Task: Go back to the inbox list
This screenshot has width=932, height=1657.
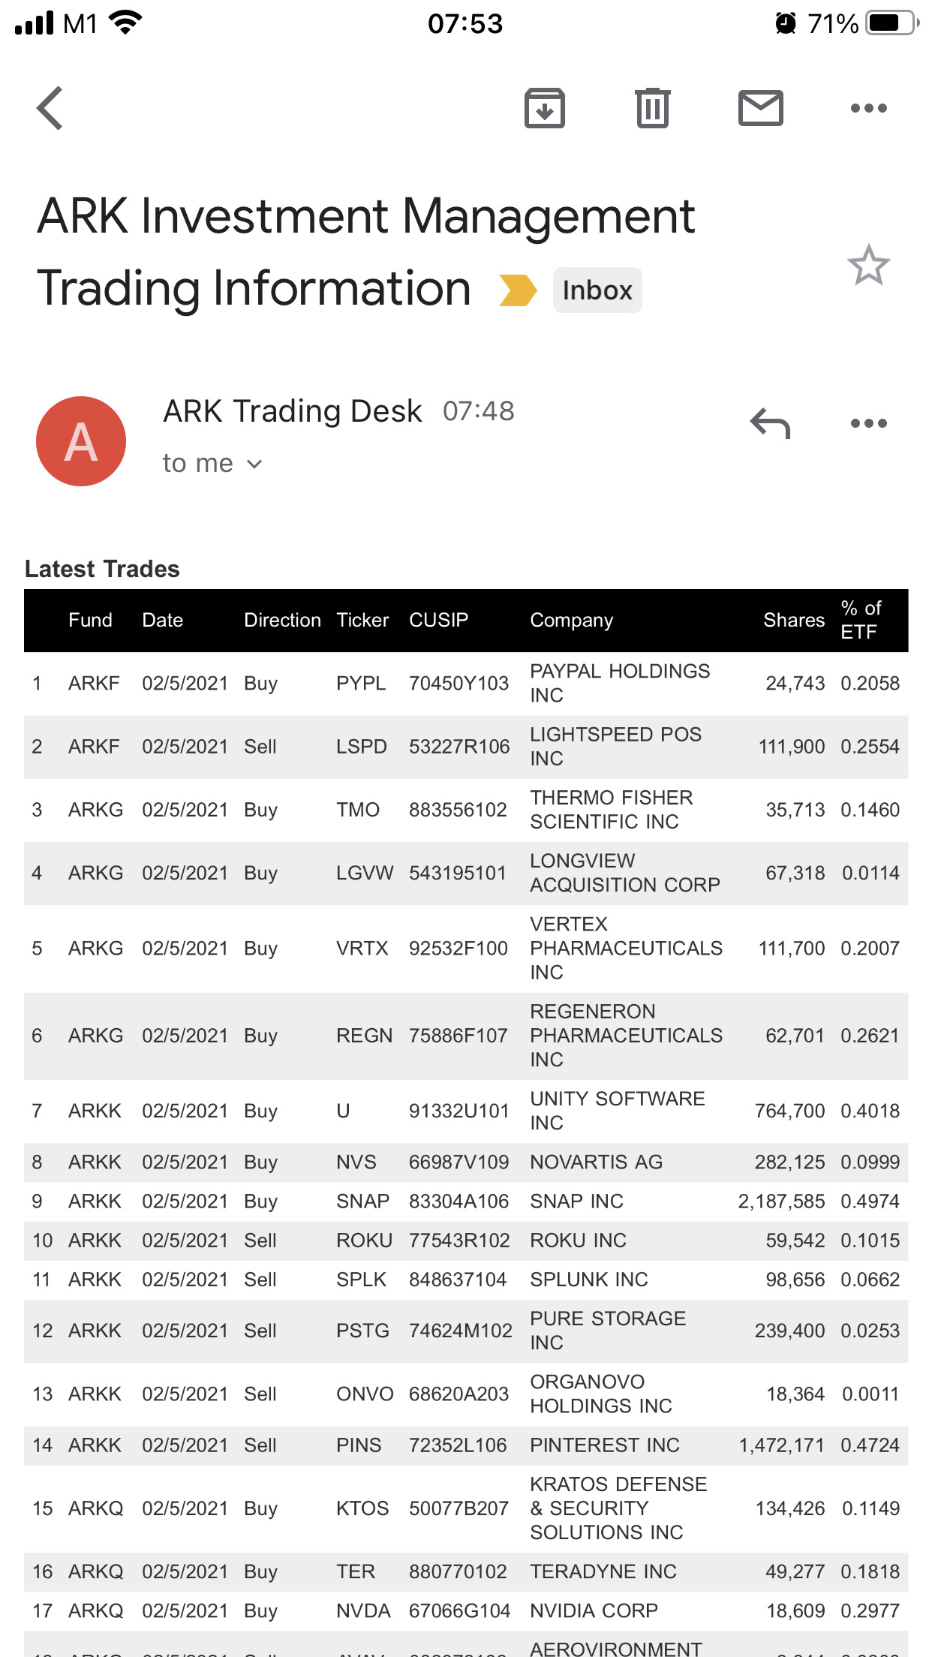Action: click(50, 108)
